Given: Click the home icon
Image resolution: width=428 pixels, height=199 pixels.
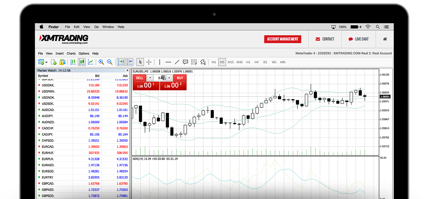Looking at the screenshot, I should click(x=385, y=39).
